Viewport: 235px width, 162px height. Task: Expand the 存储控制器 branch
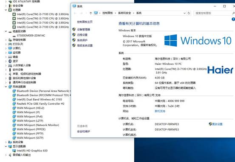tap(6, 40)
